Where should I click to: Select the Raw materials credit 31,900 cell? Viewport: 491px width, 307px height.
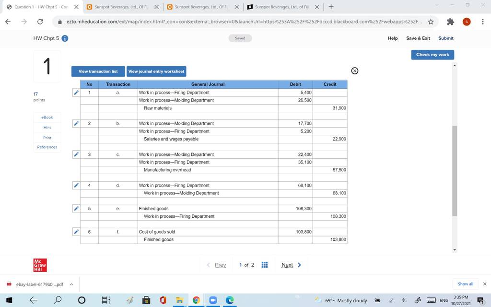(330, 108)
